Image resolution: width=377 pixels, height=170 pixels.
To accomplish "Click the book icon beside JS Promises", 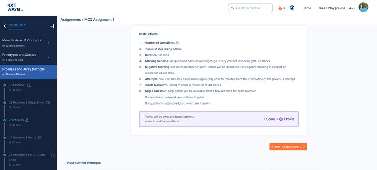I will click(x=29, y=85).
